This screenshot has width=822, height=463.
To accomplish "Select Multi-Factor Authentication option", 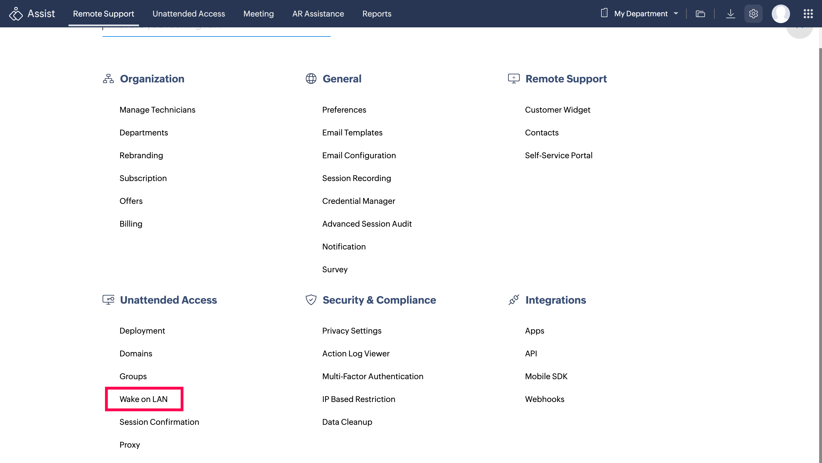I will pos(372,376).
